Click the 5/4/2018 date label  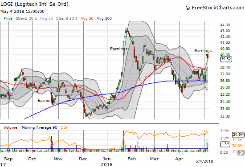click(204, 161)
